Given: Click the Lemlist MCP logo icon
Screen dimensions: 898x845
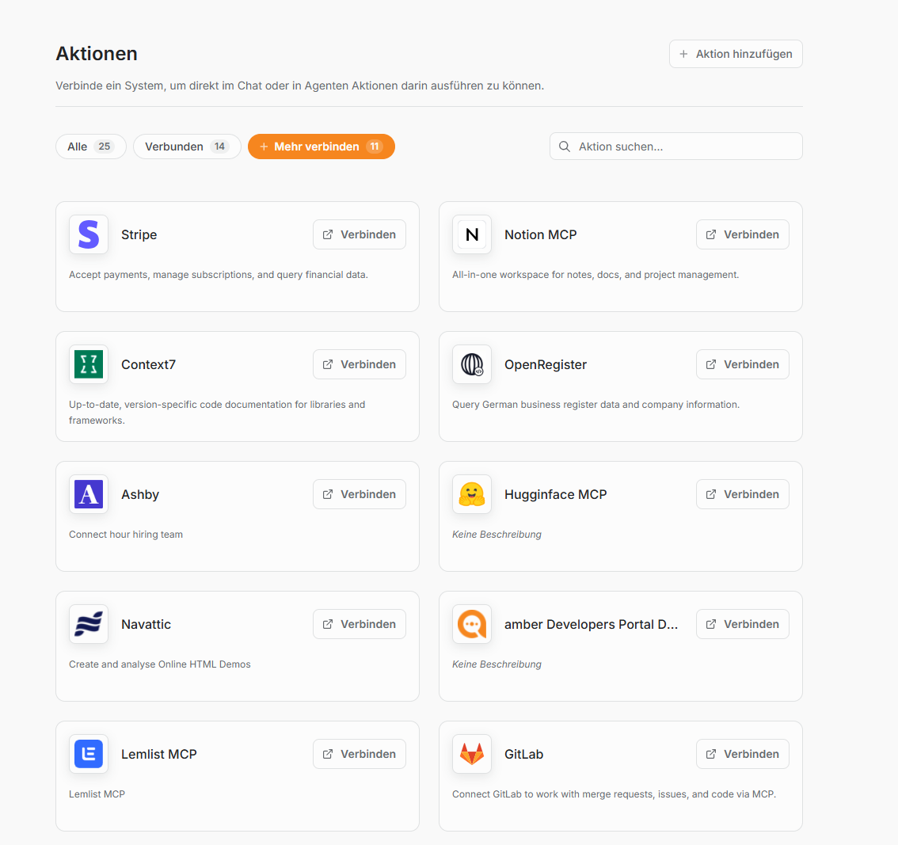Looking at the screenshot, I should tap(89, 754).
